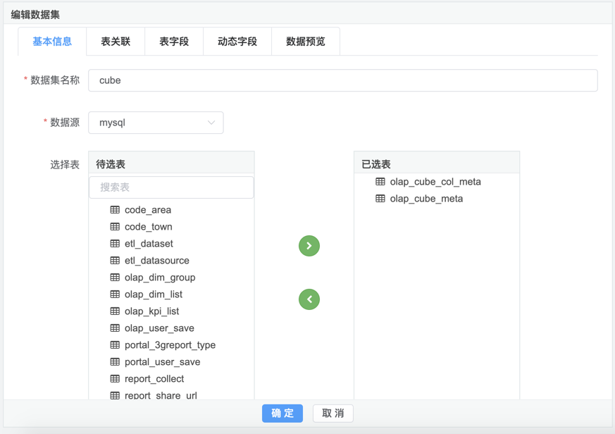
Task: Open the 表字段 tab
Action: click(x=174, y=42)
